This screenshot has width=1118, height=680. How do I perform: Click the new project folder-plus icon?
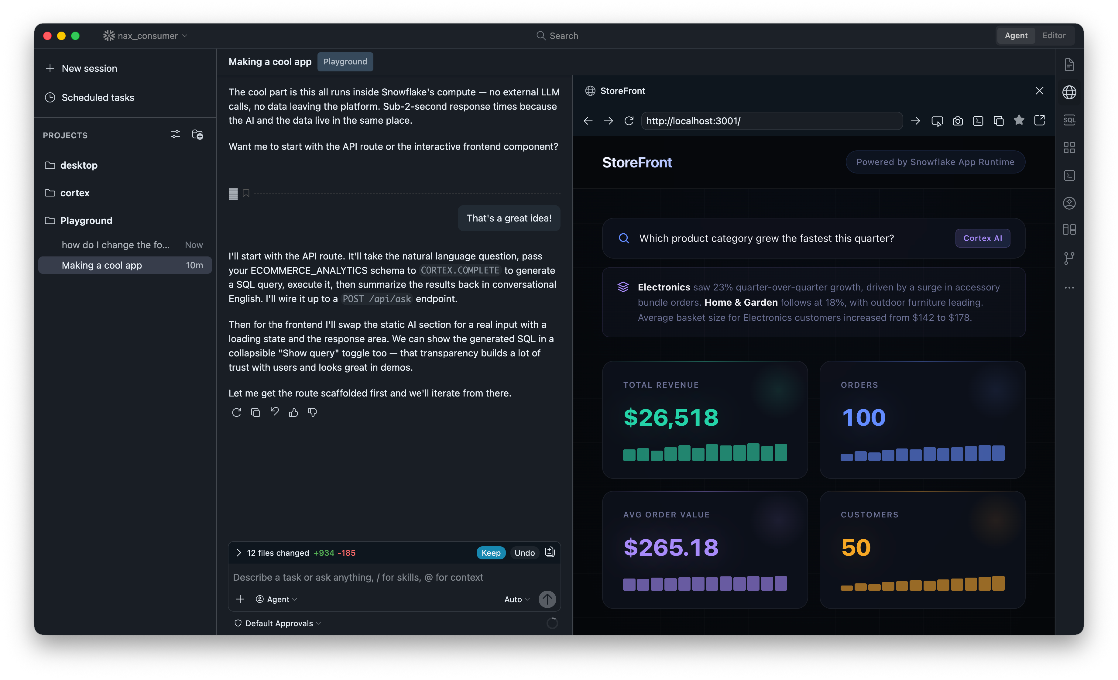coord(197,135)
